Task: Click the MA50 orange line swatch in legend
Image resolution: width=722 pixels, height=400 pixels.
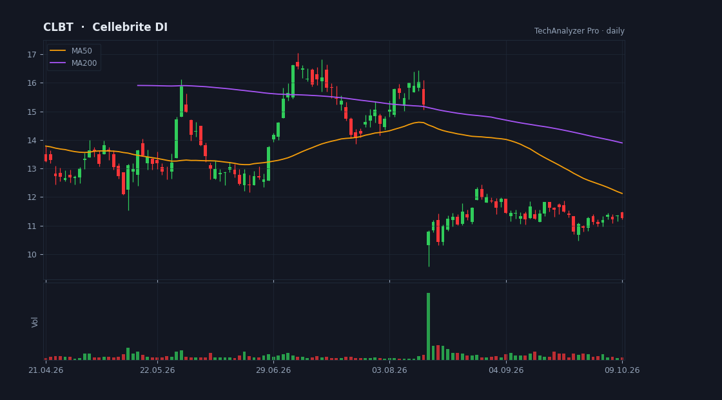Action: pyautogui.click(x=57, y=51)
